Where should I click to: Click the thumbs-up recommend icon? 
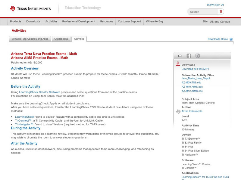pyautogui.click(x=180, y=55)
